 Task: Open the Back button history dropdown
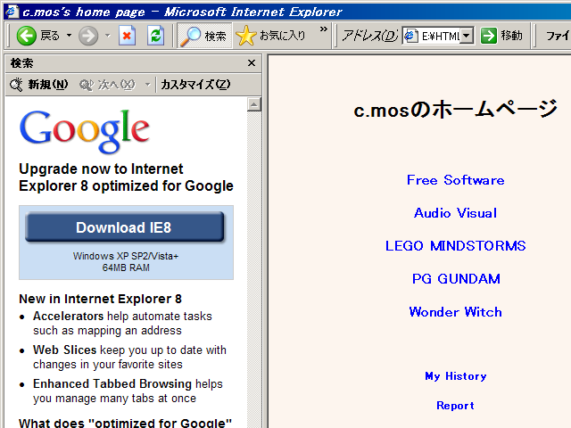point(69,36)
